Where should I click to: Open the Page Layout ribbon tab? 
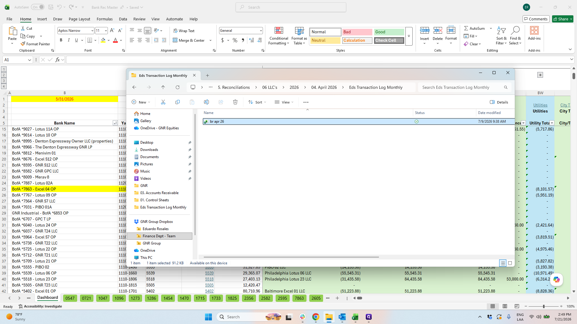point(79,19)
